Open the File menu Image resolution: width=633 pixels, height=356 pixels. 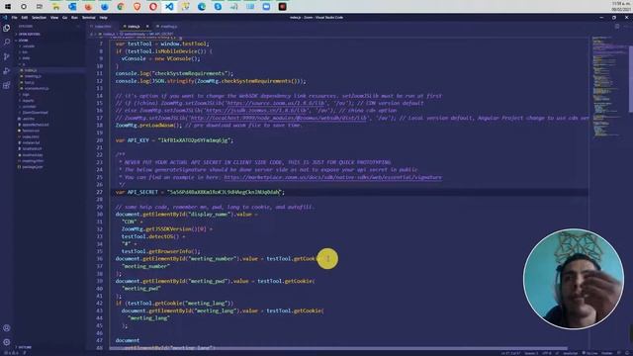pyautogui.click(x=14, y=18)
